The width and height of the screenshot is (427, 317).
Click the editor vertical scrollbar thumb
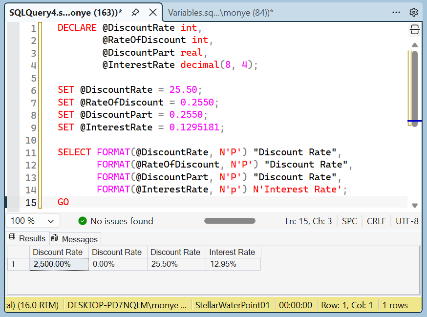pos(415,89)
